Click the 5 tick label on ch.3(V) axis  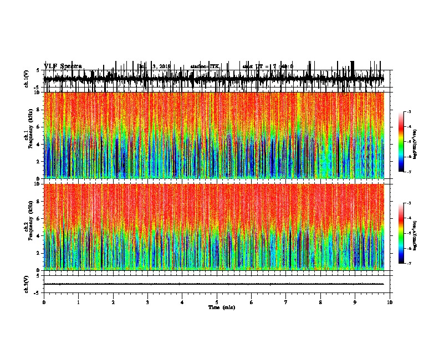(38, 276)
